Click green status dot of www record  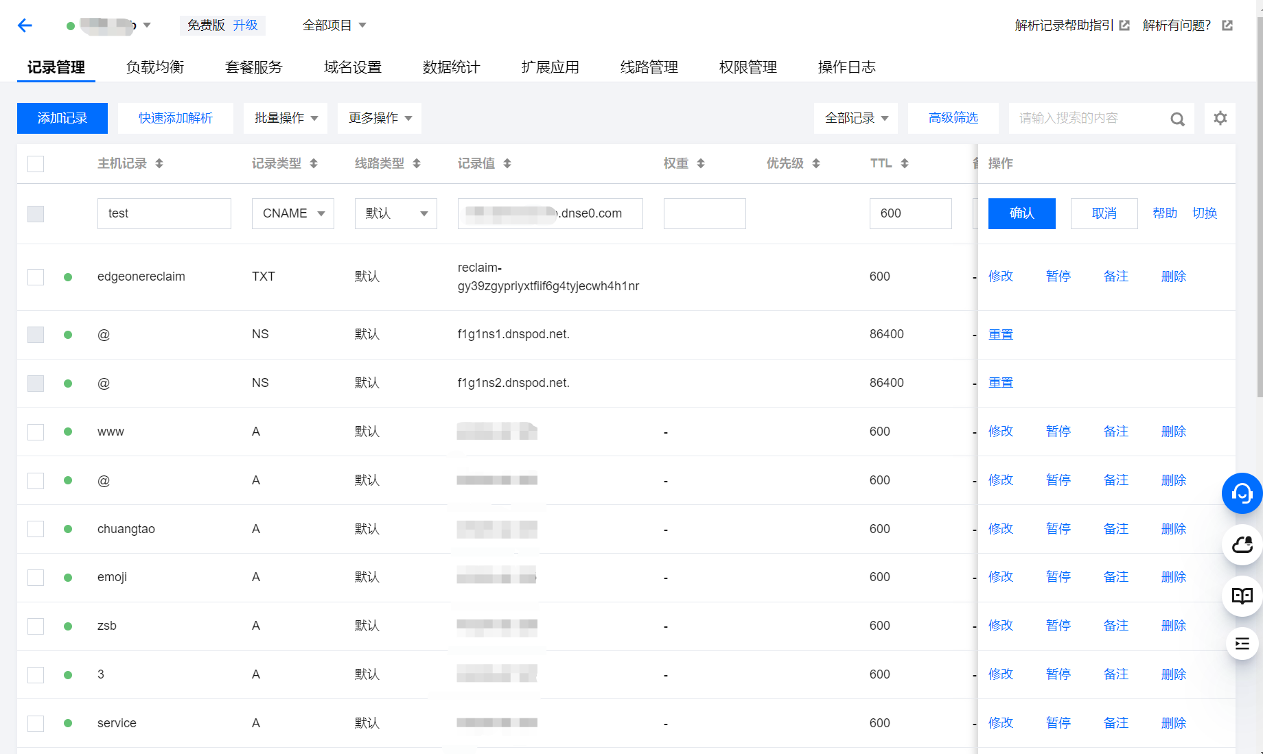(x=68, y=432)
